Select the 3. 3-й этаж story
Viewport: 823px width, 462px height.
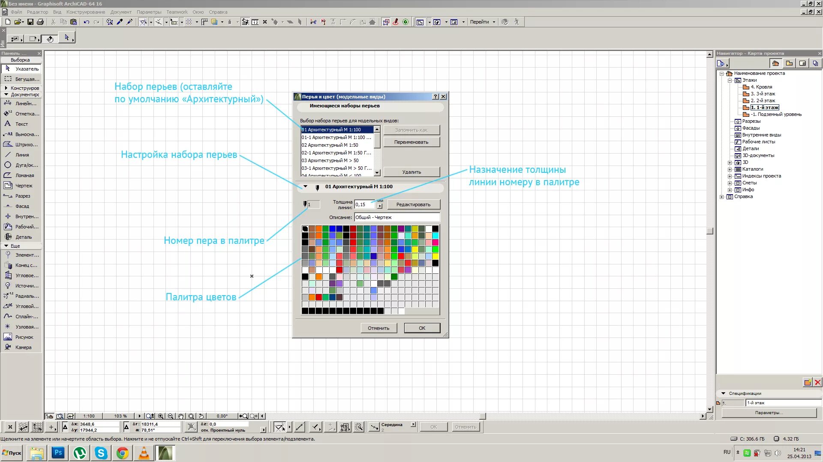(763, 94)
